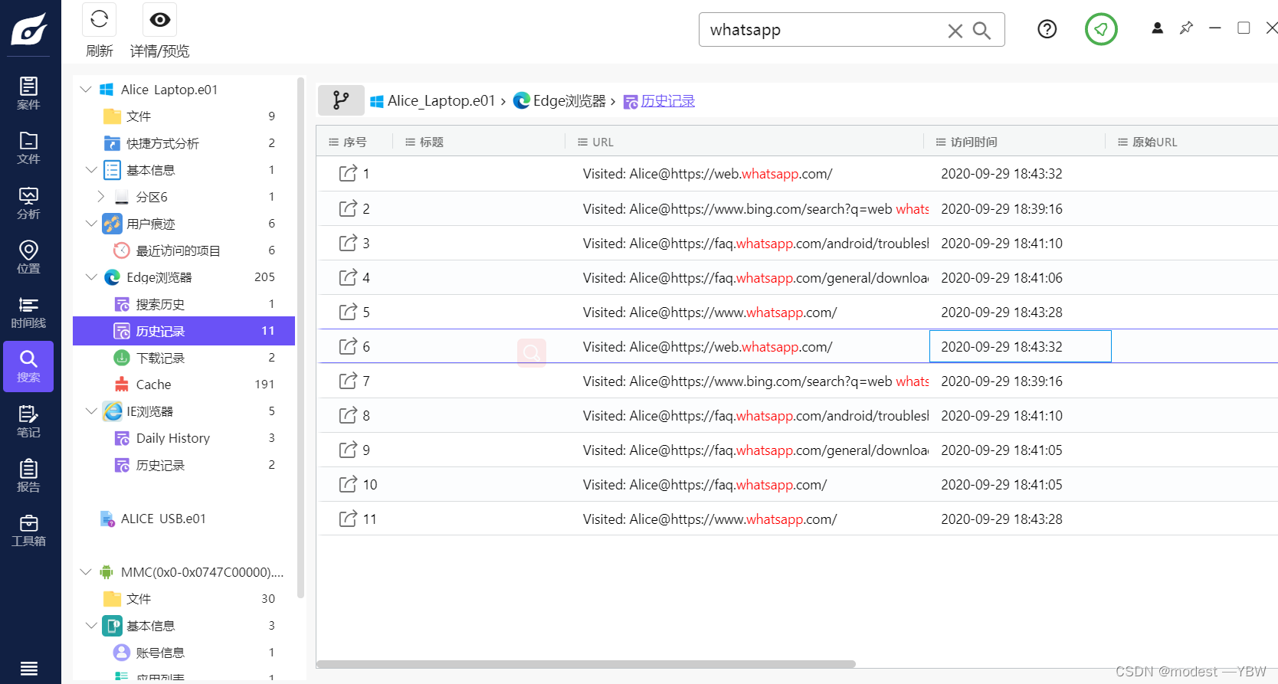Open the Location (位置) sidebar section
Viewport: 1278px width, 684px height.
28,257
